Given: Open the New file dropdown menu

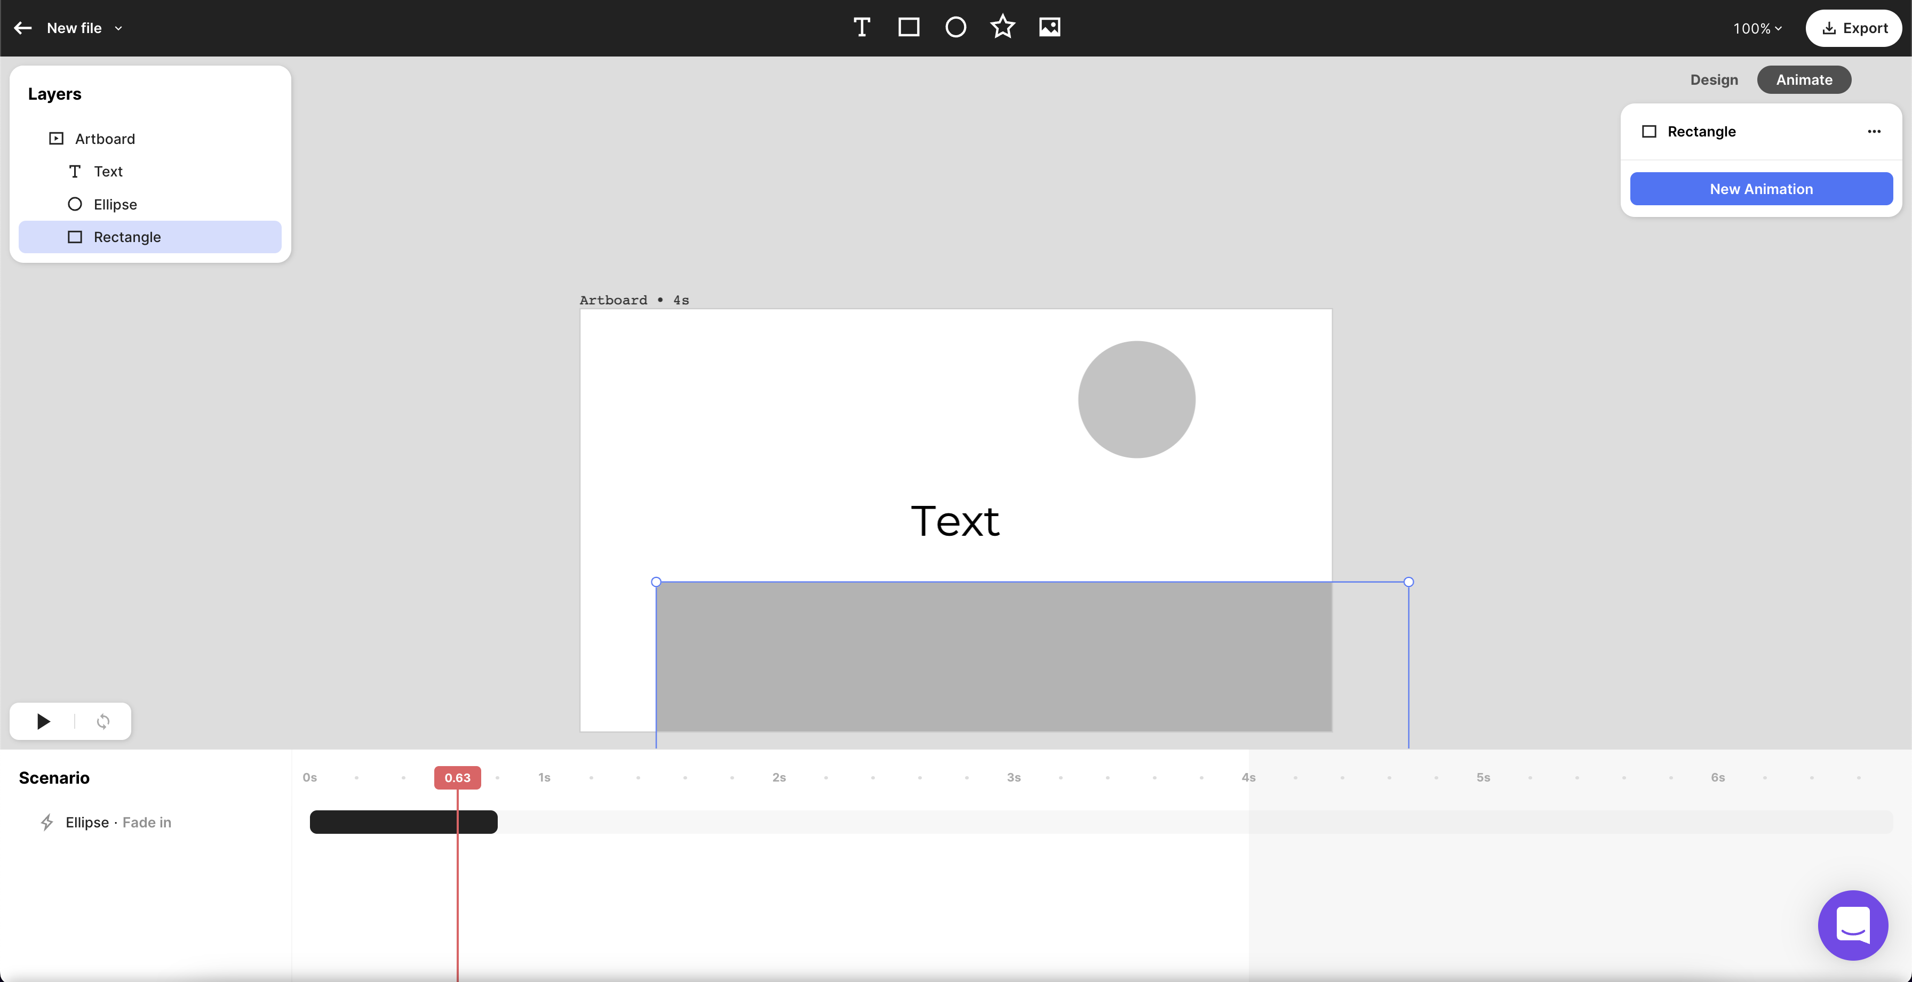Looking at the screenshot, I should (118, 28).
